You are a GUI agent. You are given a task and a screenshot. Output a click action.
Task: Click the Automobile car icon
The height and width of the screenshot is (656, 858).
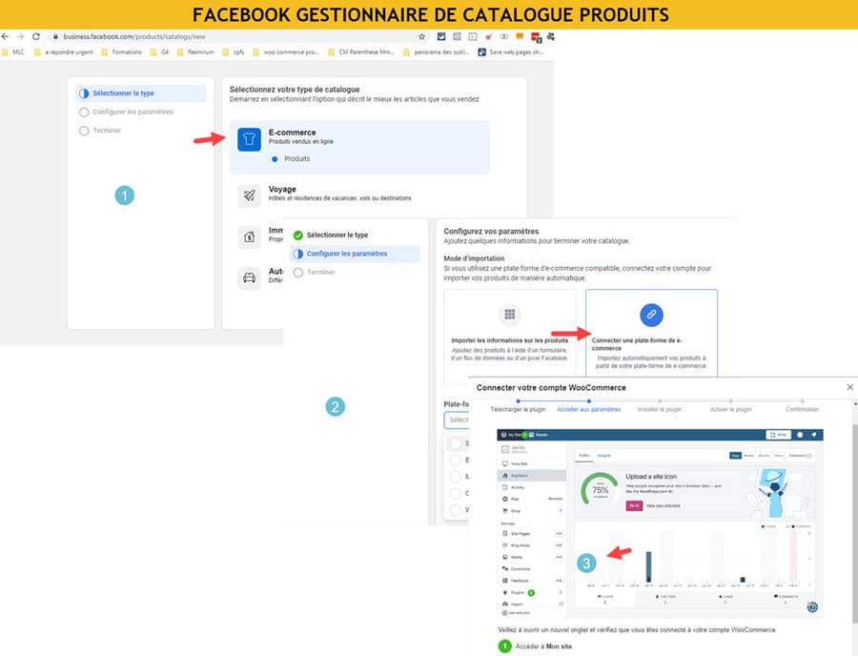(249, 277)
